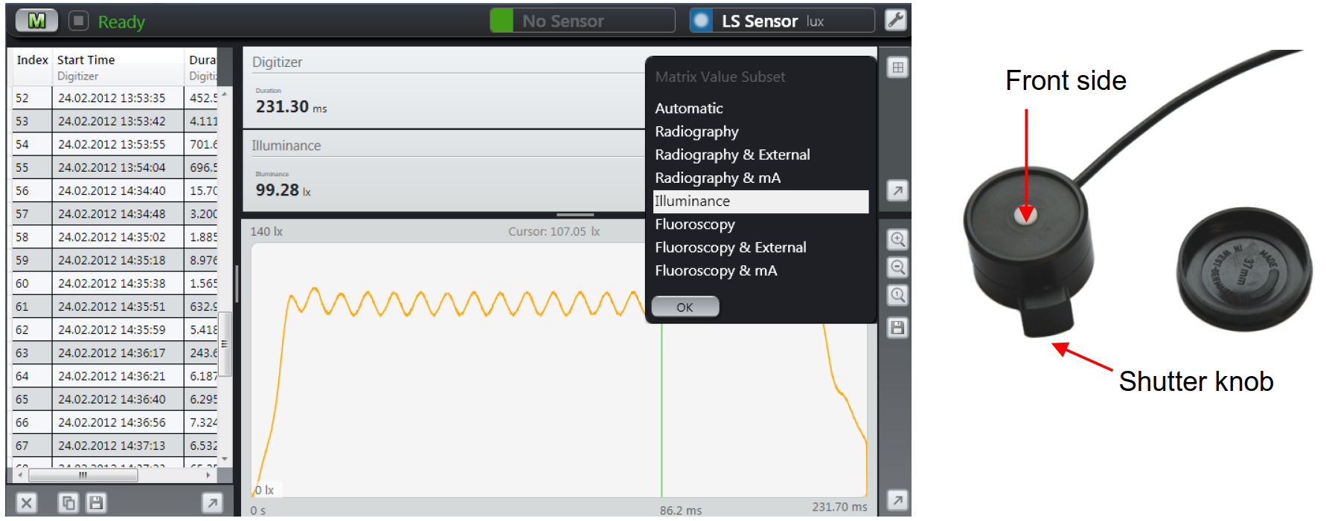Select Illuminance in Matrix Value Subset
Screen dimensions: 1326x521
[x=760, y=201]
